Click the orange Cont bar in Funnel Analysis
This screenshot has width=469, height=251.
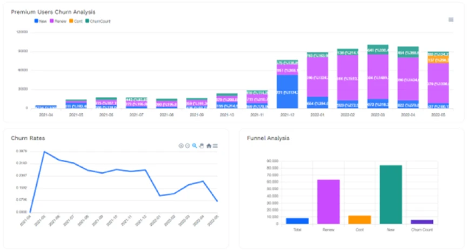pyautogui.click(x=359, y=220)
